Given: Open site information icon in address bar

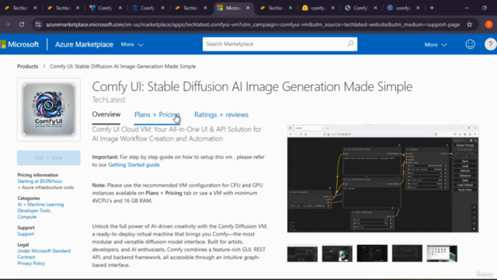Looking at the screenshot, I should [38, 24].
